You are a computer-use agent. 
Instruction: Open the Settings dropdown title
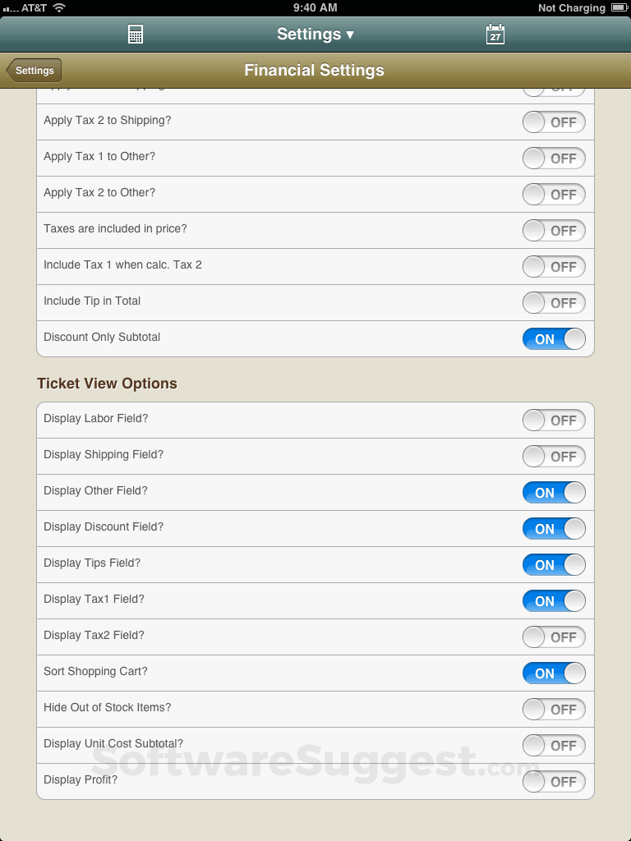[315, 34]
